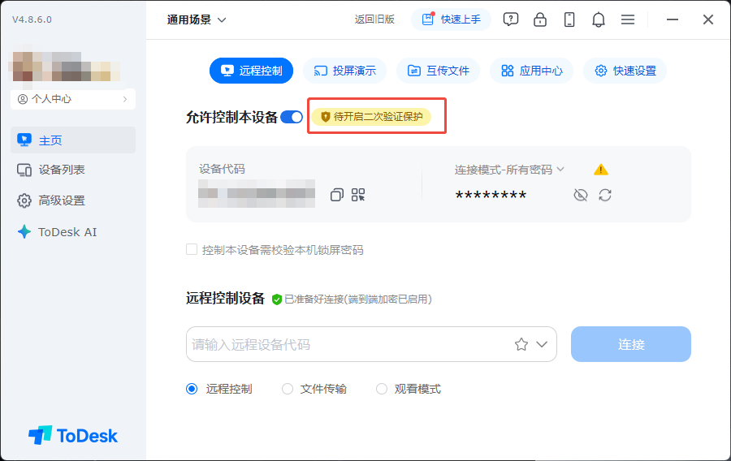Refresh the temporary password
Screen dimensions: 731x461
click(605, 195)
